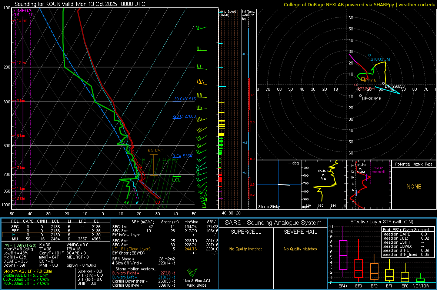
Task: Click the Corfidi Upshear = 309/16 kt line
Action: [144, 285]
